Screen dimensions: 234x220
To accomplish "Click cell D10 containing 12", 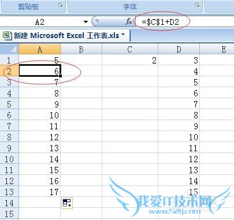I will tap(179, 158).
